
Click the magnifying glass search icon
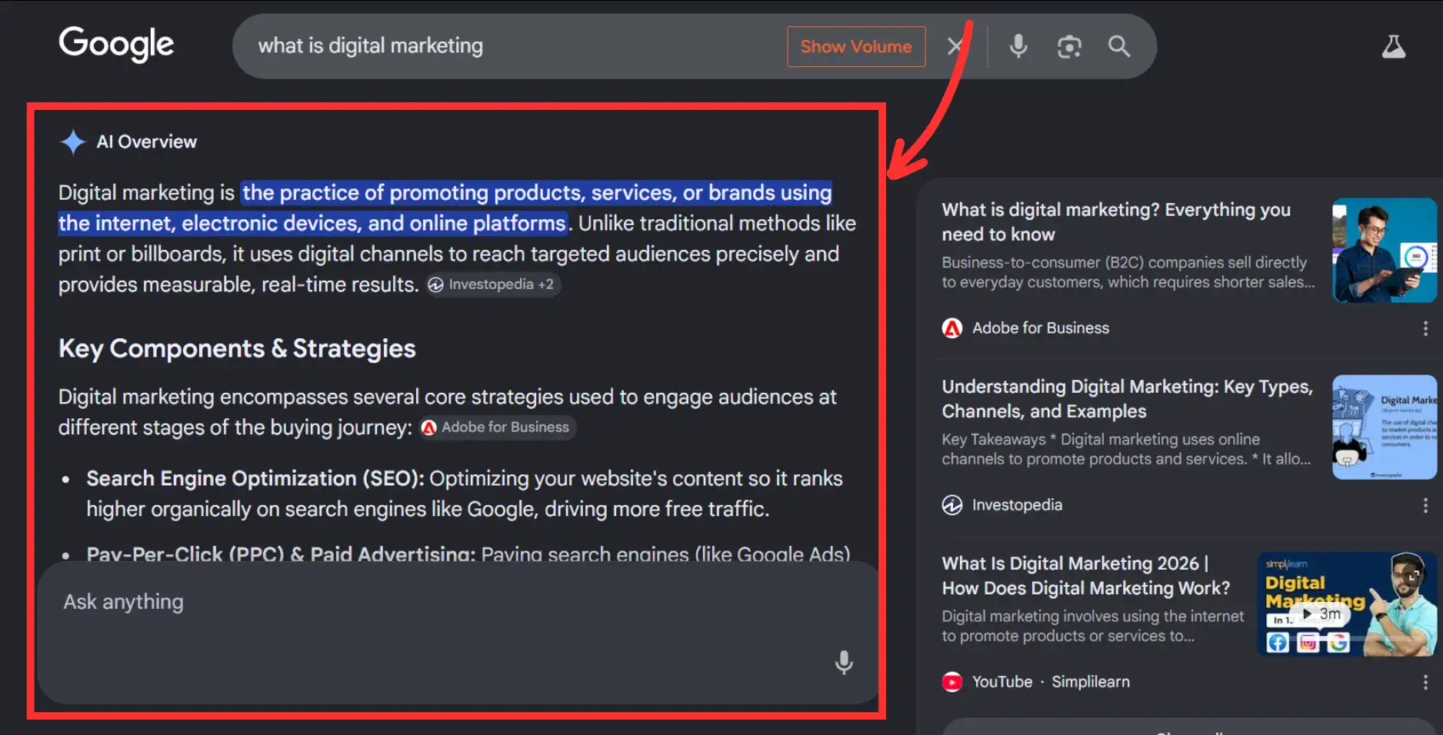pos(1119,46)
